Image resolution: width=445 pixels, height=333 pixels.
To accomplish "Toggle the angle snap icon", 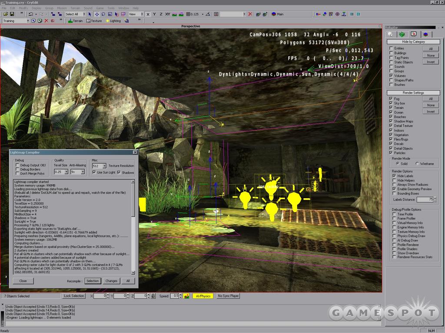I will coord(208,14).
